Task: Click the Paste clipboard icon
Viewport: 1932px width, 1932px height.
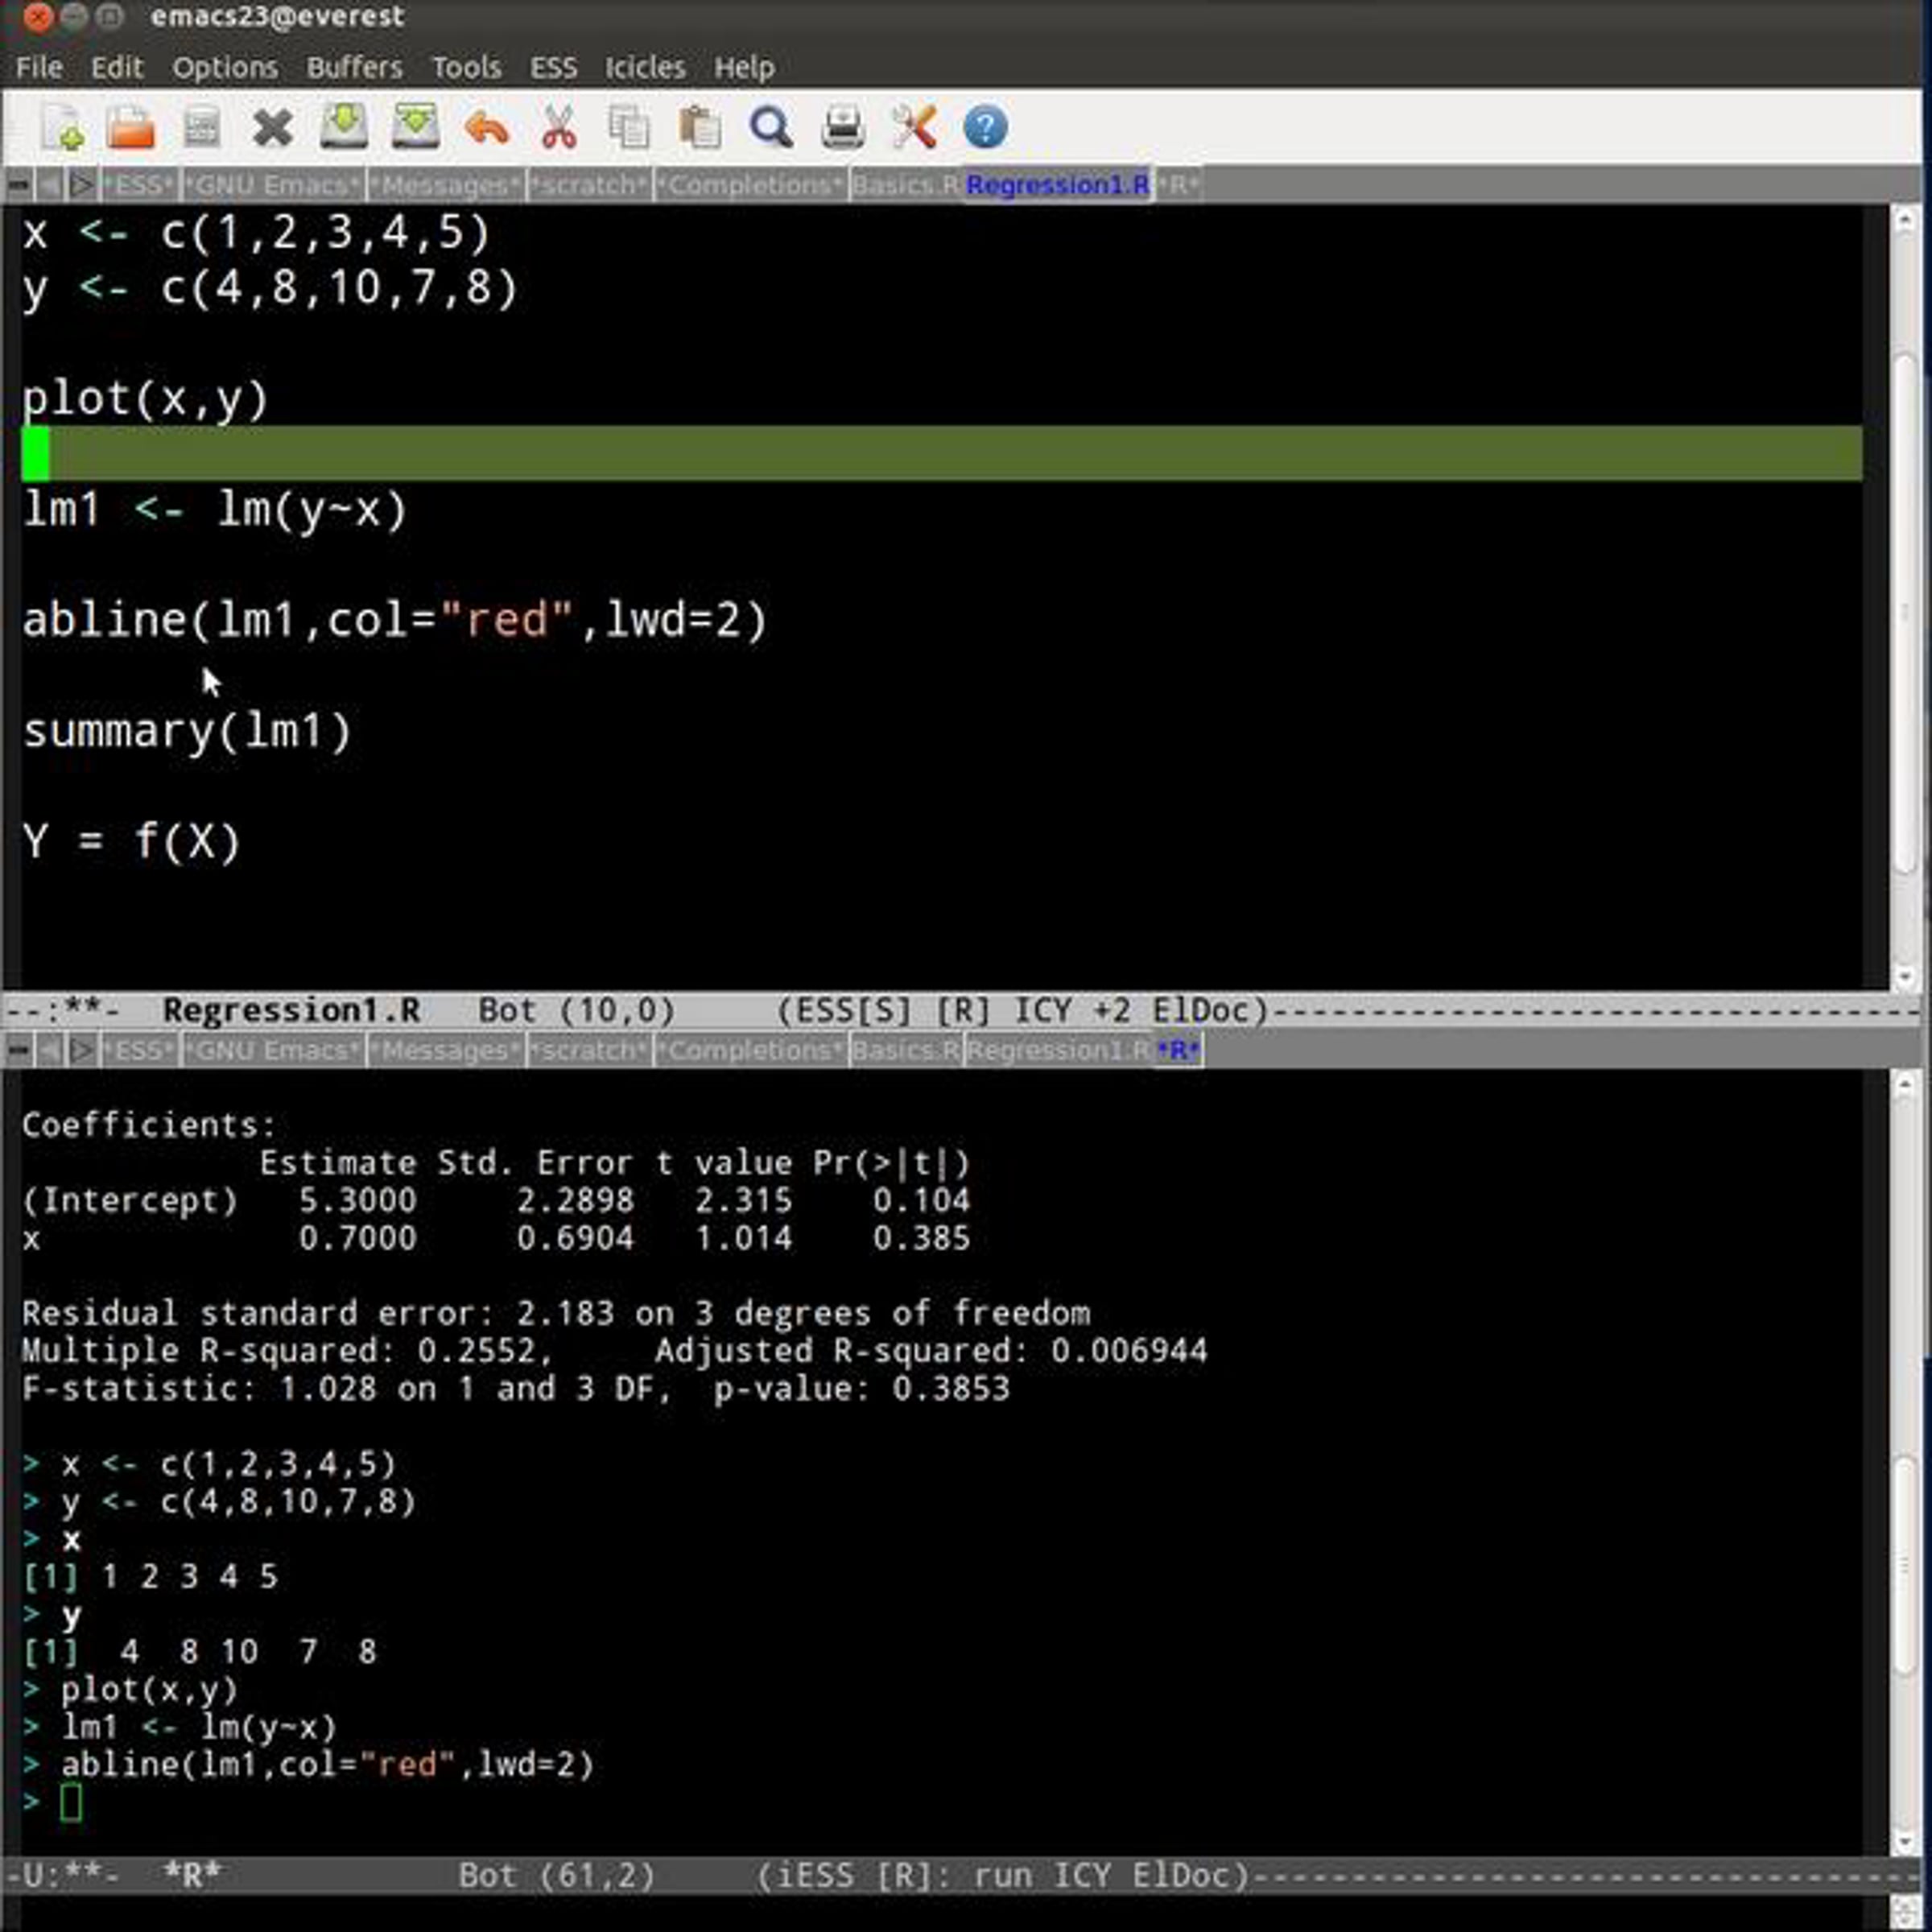Action: click(700, 129)
